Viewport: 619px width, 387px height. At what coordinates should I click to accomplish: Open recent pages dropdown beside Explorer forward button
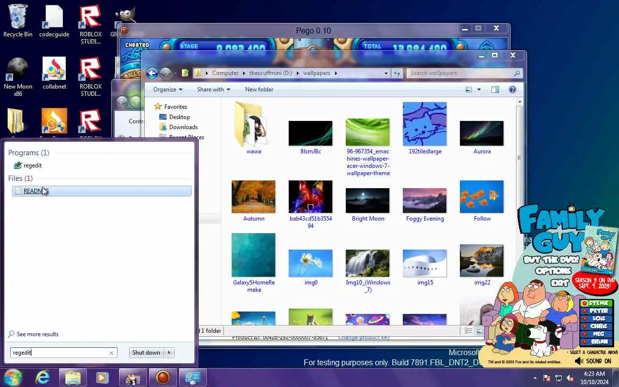click(x=175, y=74)
